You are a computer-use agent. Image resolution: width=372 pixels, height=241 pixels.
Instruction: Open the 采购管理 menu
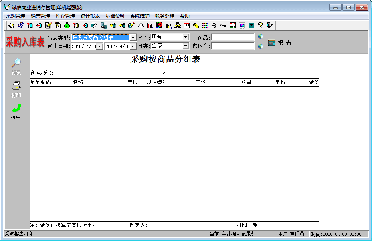(x=16, y=16)
